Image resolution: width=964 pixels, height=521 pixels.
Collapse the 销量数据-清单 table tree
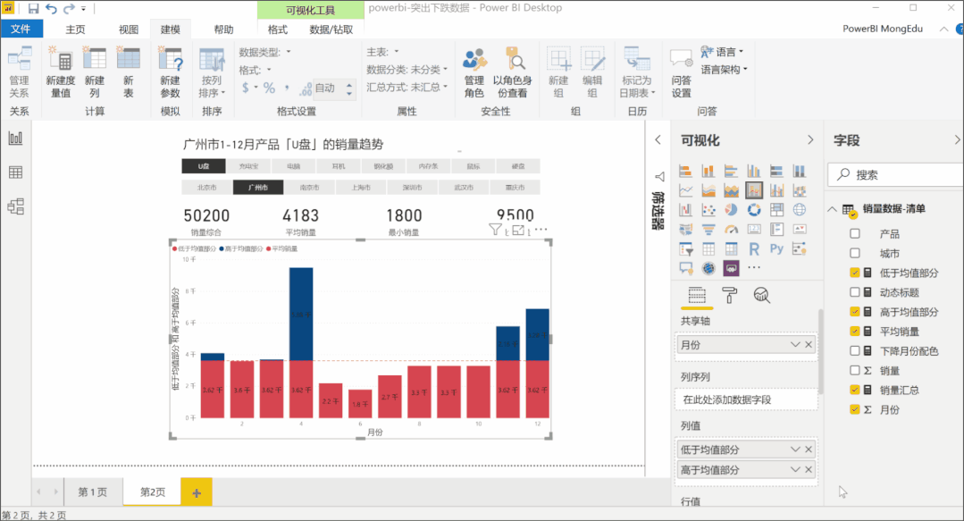[833, 209]
